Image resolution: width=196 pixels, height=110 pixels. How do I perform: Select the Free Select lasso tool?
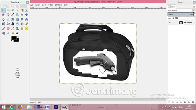coord(13,10)
